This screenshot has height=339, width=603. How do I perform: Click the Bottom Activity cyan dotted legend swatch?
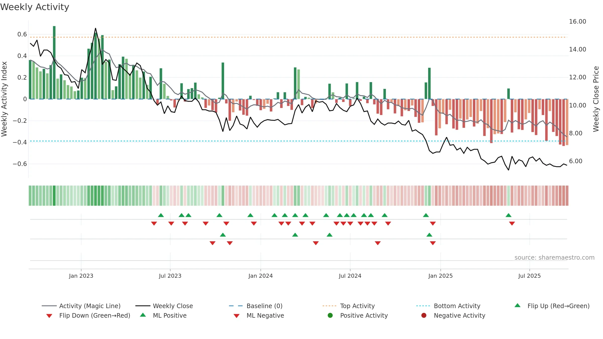[x=423, y=306]
